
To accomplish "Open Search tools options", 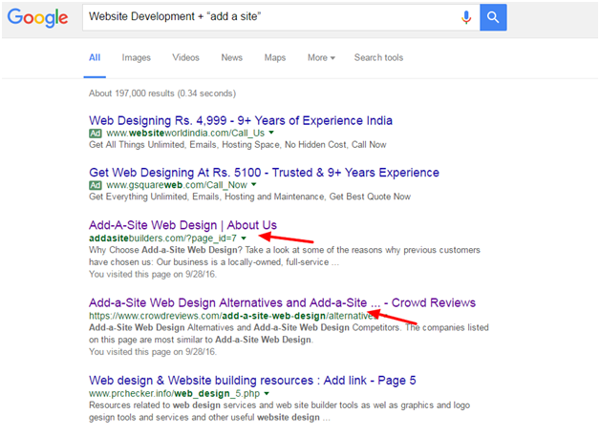I will pos(380,57).
